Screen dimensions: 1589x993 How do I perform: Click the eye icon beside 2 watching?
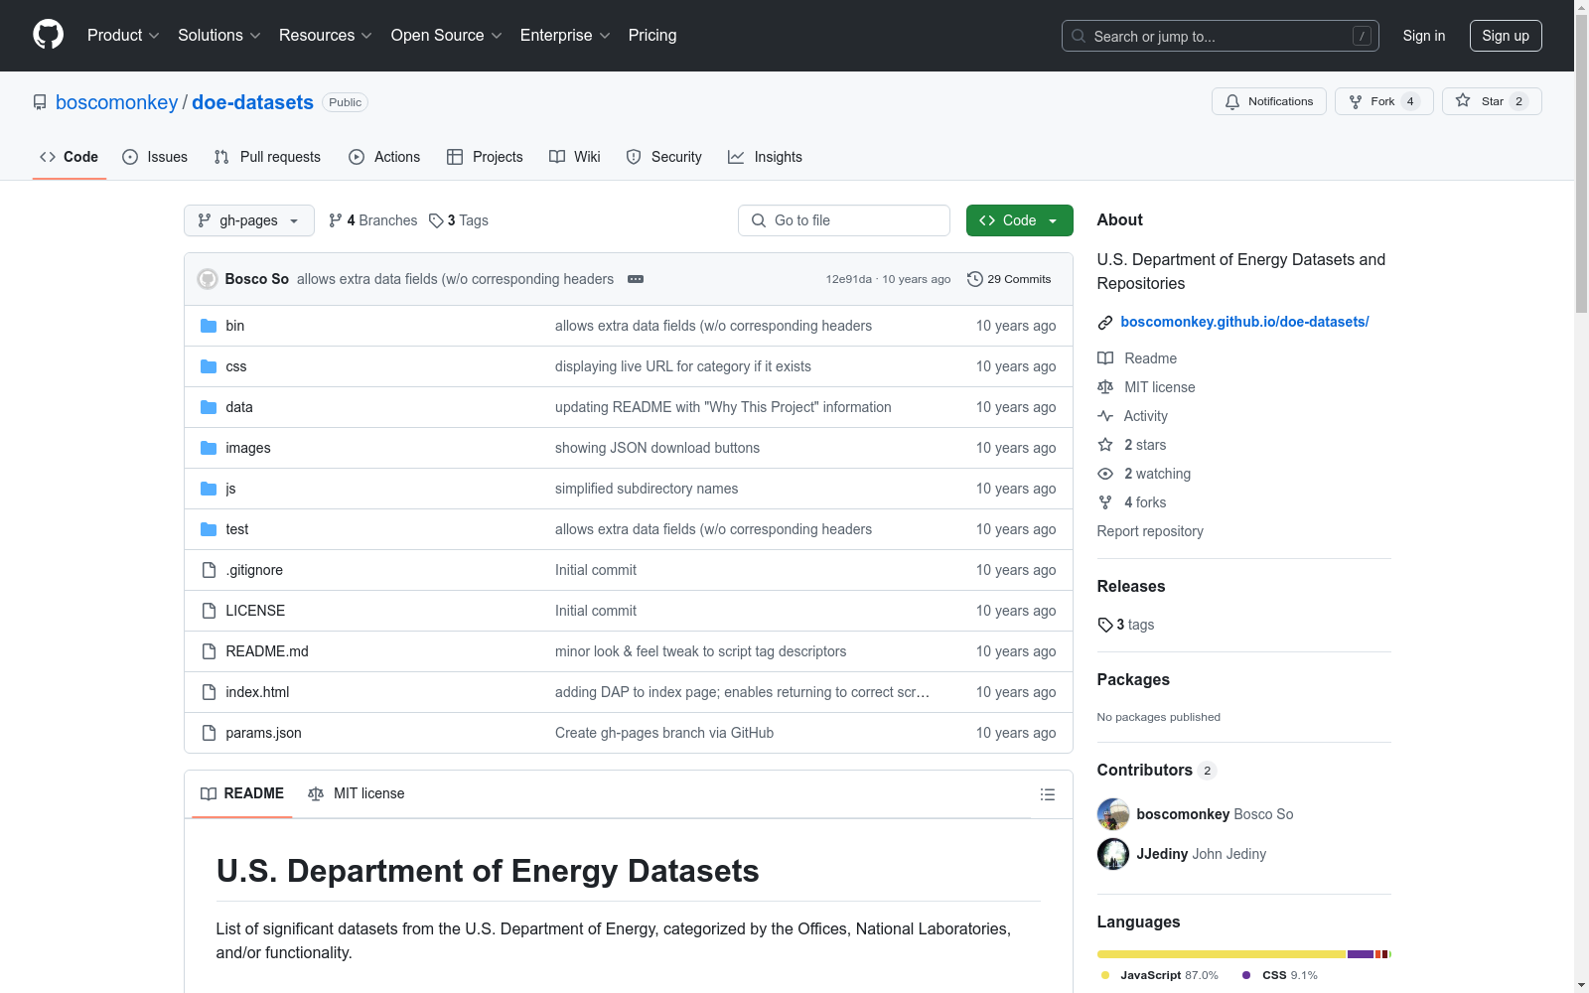point(1105,474)
